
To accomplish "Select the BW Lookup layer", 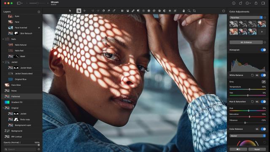I will (22, 137).
